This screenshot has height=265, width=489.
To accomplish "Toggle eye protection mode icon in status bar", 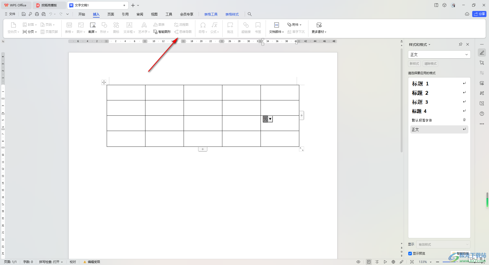I will [x=358, y=262].
